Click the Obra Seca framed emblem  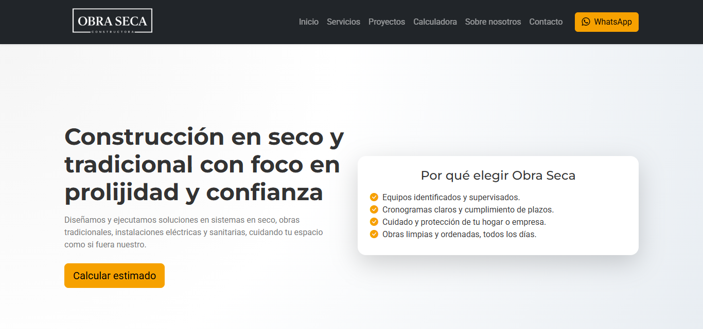pos(112,21)
